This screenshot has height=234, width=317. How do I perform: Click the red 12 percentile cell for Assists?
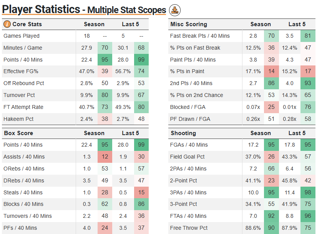point(105,157)
